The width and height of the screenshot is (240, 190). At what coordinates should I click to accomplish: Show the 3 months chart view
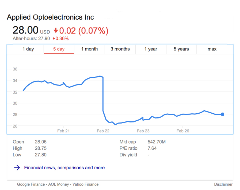tap(120, 49)
